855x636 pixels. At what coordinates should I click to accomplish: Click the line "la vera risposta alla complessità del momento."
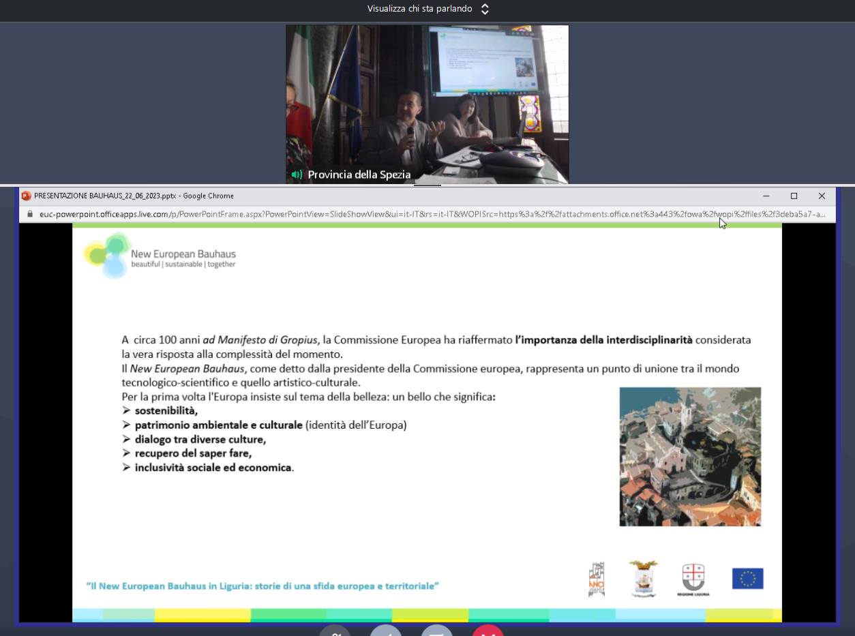tap(232, 354)
